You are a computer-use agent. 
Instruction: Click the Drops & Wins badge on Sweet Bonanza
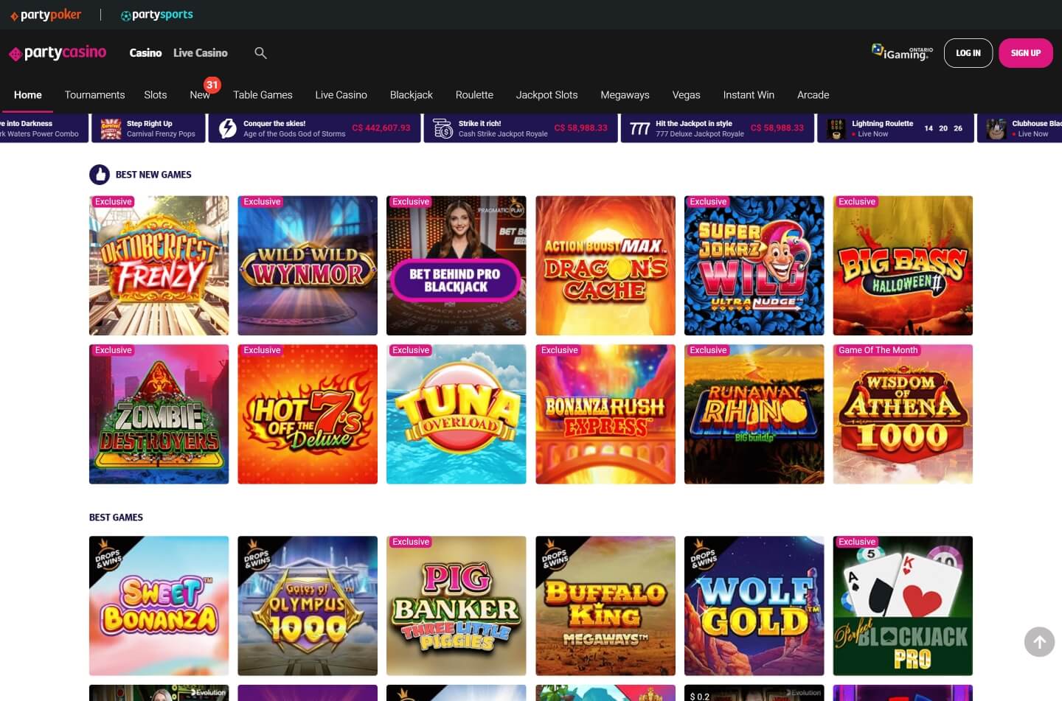tap(108, 556)
